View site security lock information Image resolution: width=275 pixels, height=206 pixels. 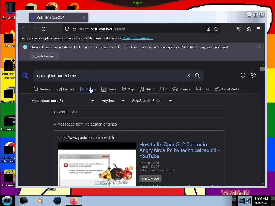[x=74, y=29]
